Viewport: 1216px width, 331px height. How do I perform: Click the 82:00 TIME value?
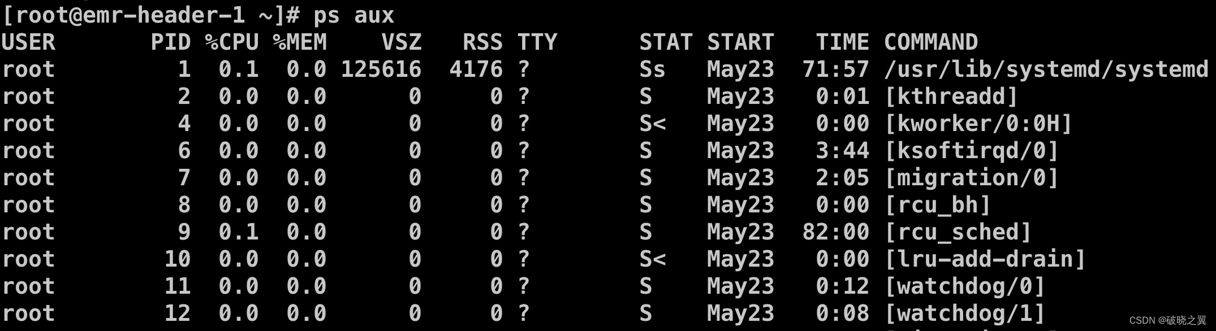tap(835, 232)
